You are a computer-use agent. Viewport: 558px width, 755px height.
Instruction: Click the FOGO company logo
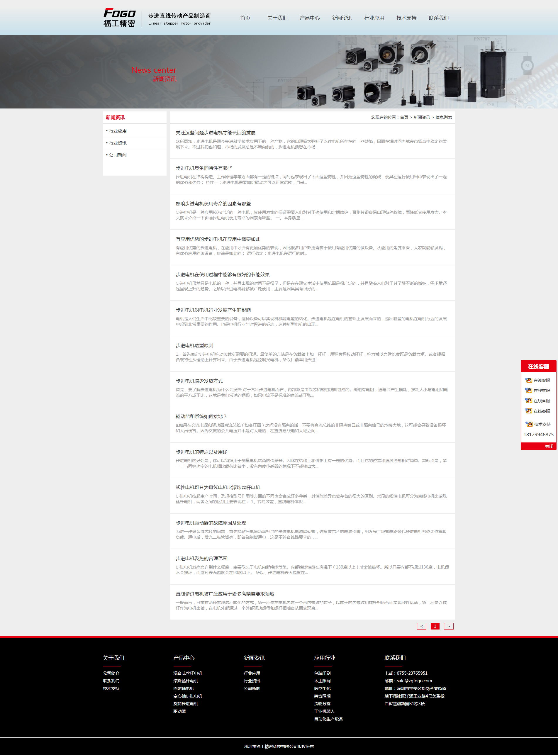coord(119,17)
